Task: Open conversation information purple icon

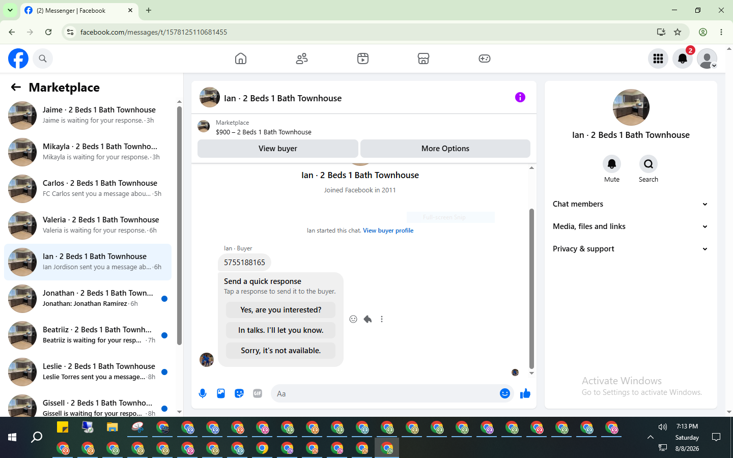Action: [x=520, y=97]
